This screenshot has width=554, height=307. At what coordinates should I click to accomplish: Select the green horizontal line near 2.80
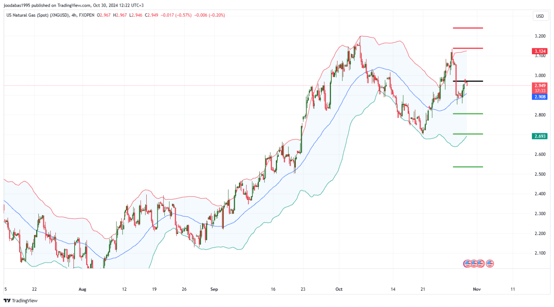[x=468, y=114]
